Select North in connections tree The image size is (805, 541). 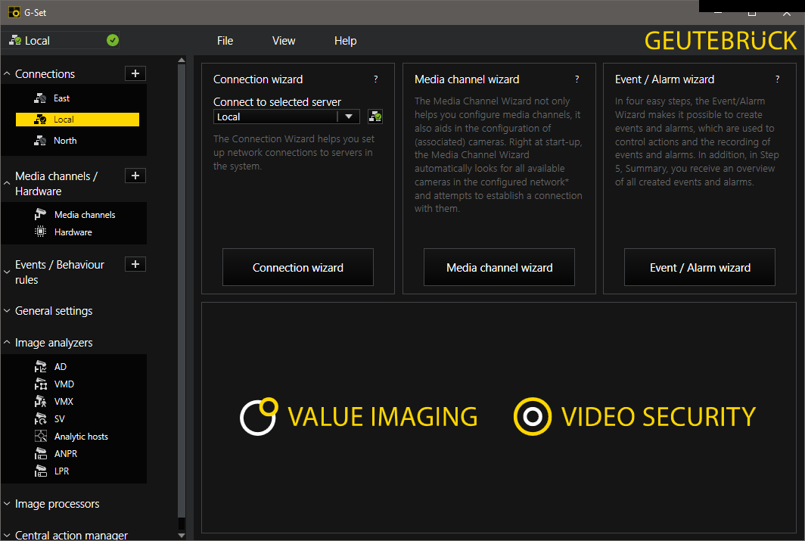pyautogui.click(x=65, y=140)
